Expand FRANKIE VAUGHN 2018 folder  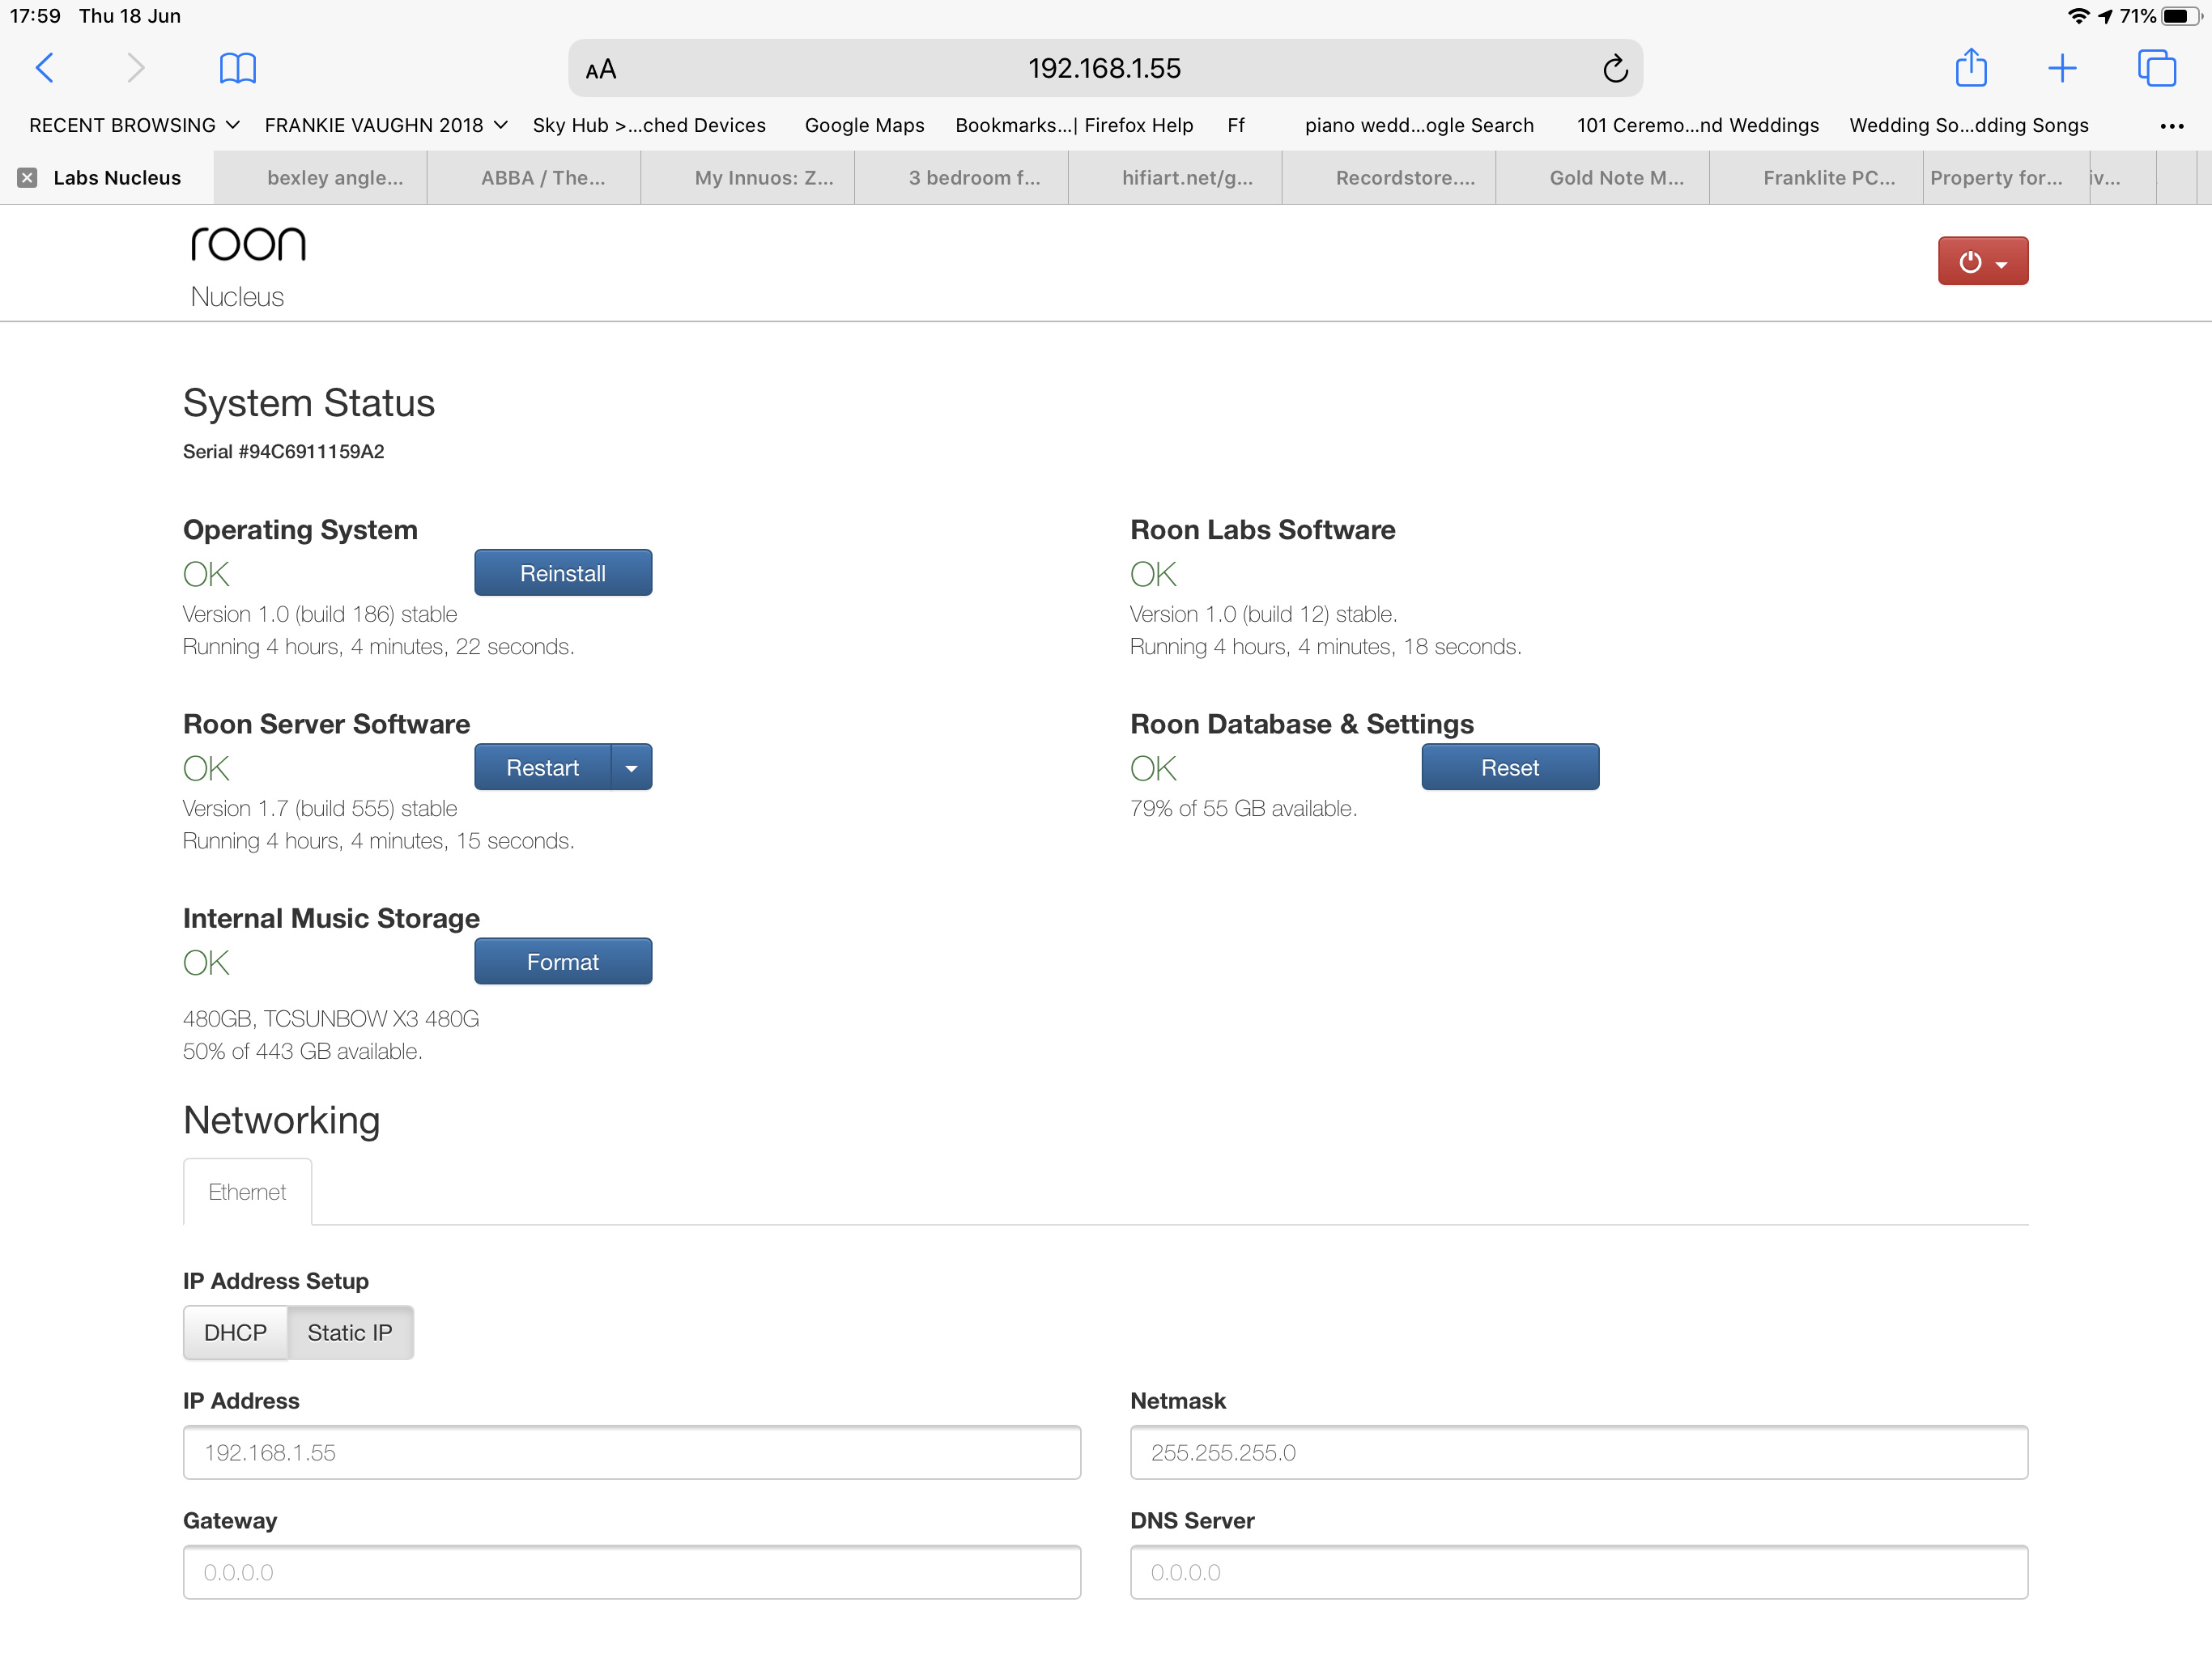tap(386, 125)
